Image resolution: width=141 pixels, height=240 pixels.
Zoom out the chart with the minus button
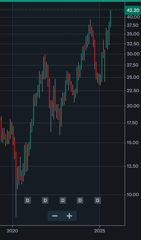(55, 216)
